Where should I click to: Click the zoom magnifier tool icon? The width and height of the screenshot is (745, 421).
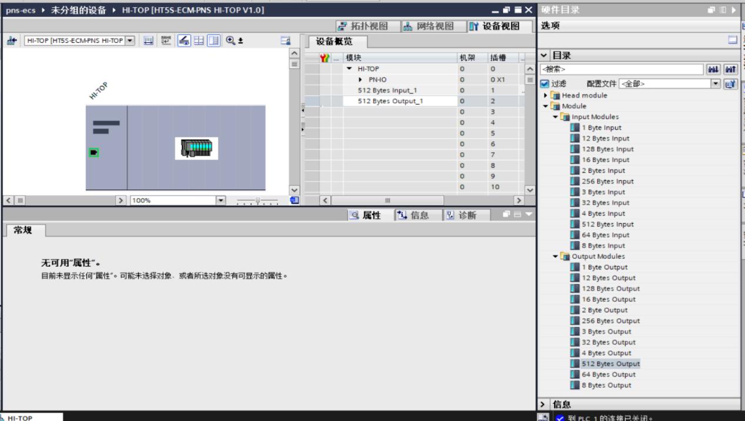point(230,41)
